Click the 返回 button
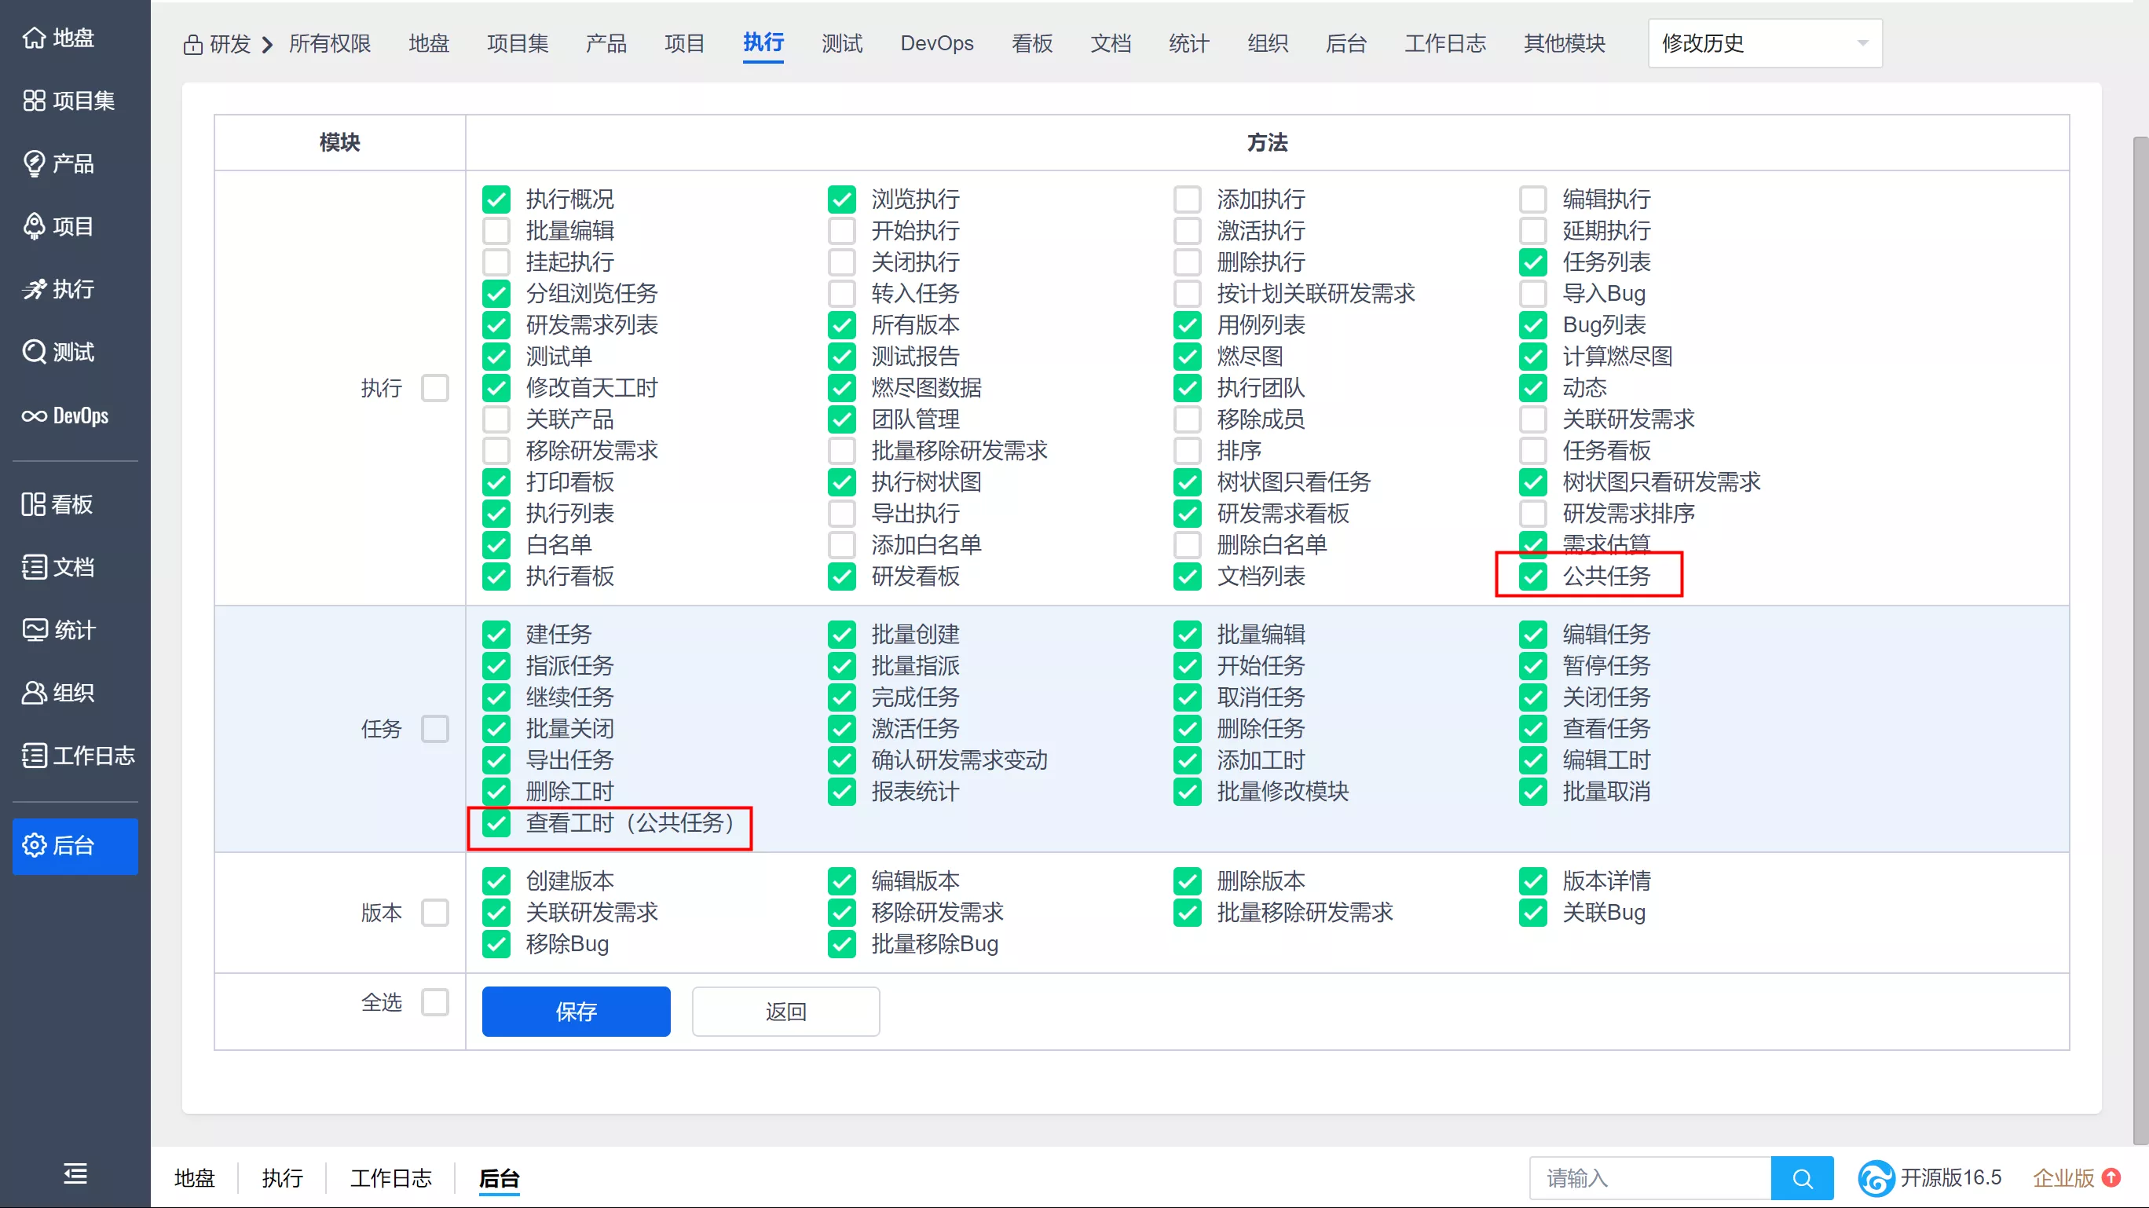 click(786, 1011)
